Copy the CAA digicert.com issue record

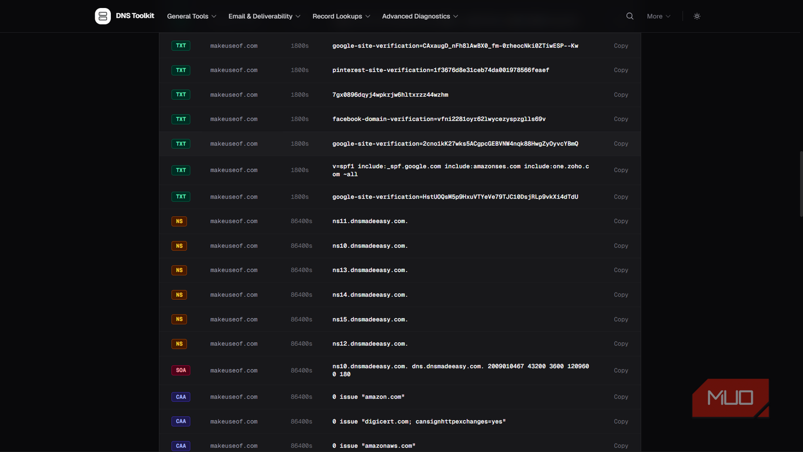point(621,421)
